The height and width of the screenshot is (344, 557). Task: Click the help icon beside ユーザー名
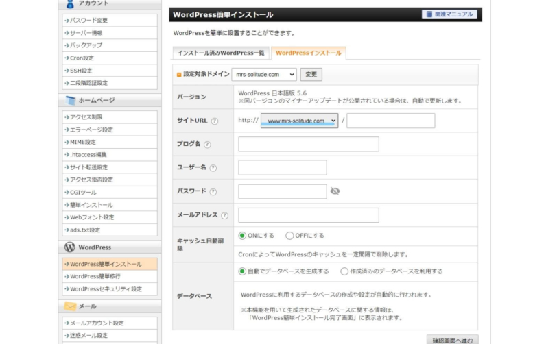click(x=213, y=168)
